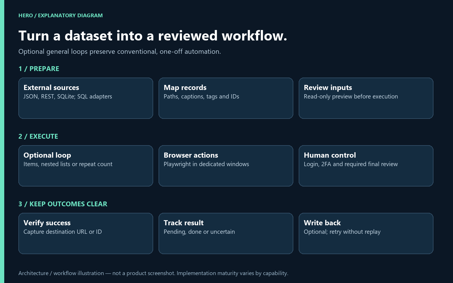Click 'Optional; retry without replay' text
The width and height of the screenshot is (453, 283).
tap(342, 232)
